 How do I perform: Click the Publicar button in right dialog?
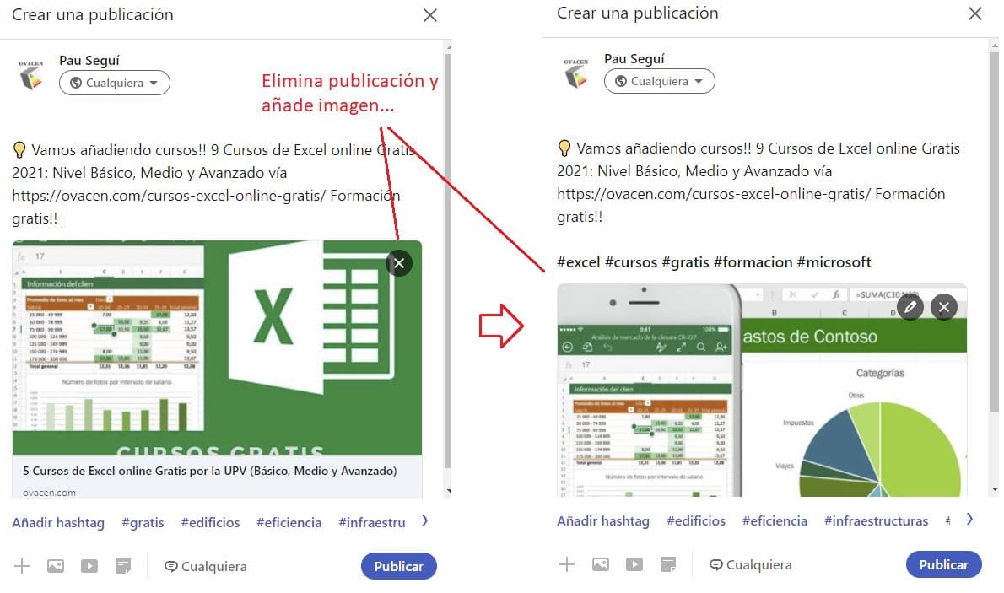[x=943, y=564]
